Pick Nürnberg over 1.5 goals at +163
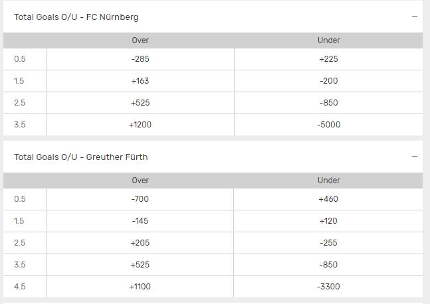The image size is (430, 304). pos(140,81)
